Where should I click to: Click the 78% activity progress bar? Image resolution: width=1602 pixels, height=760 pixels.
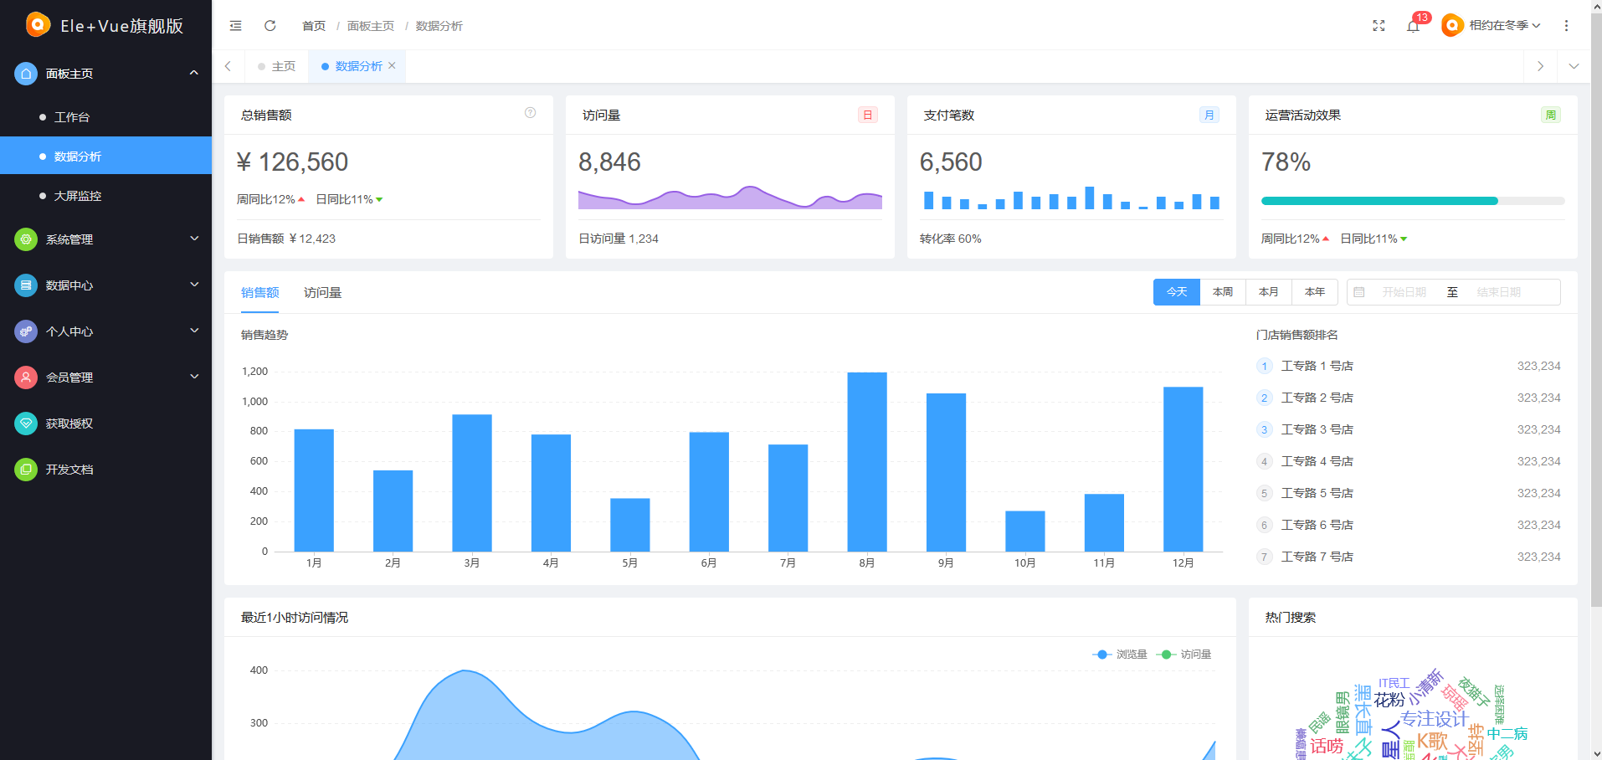(1413, 201)
